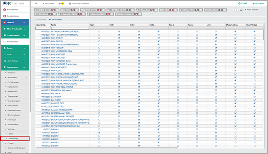Click the Fremdfahrten red circle icon
The image size is (268, 154).
click(x=5, y=10)
